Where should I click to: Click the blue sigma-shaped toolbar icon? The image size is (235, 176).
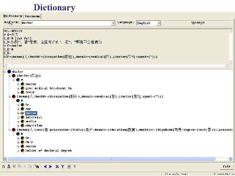coord(57,167)
